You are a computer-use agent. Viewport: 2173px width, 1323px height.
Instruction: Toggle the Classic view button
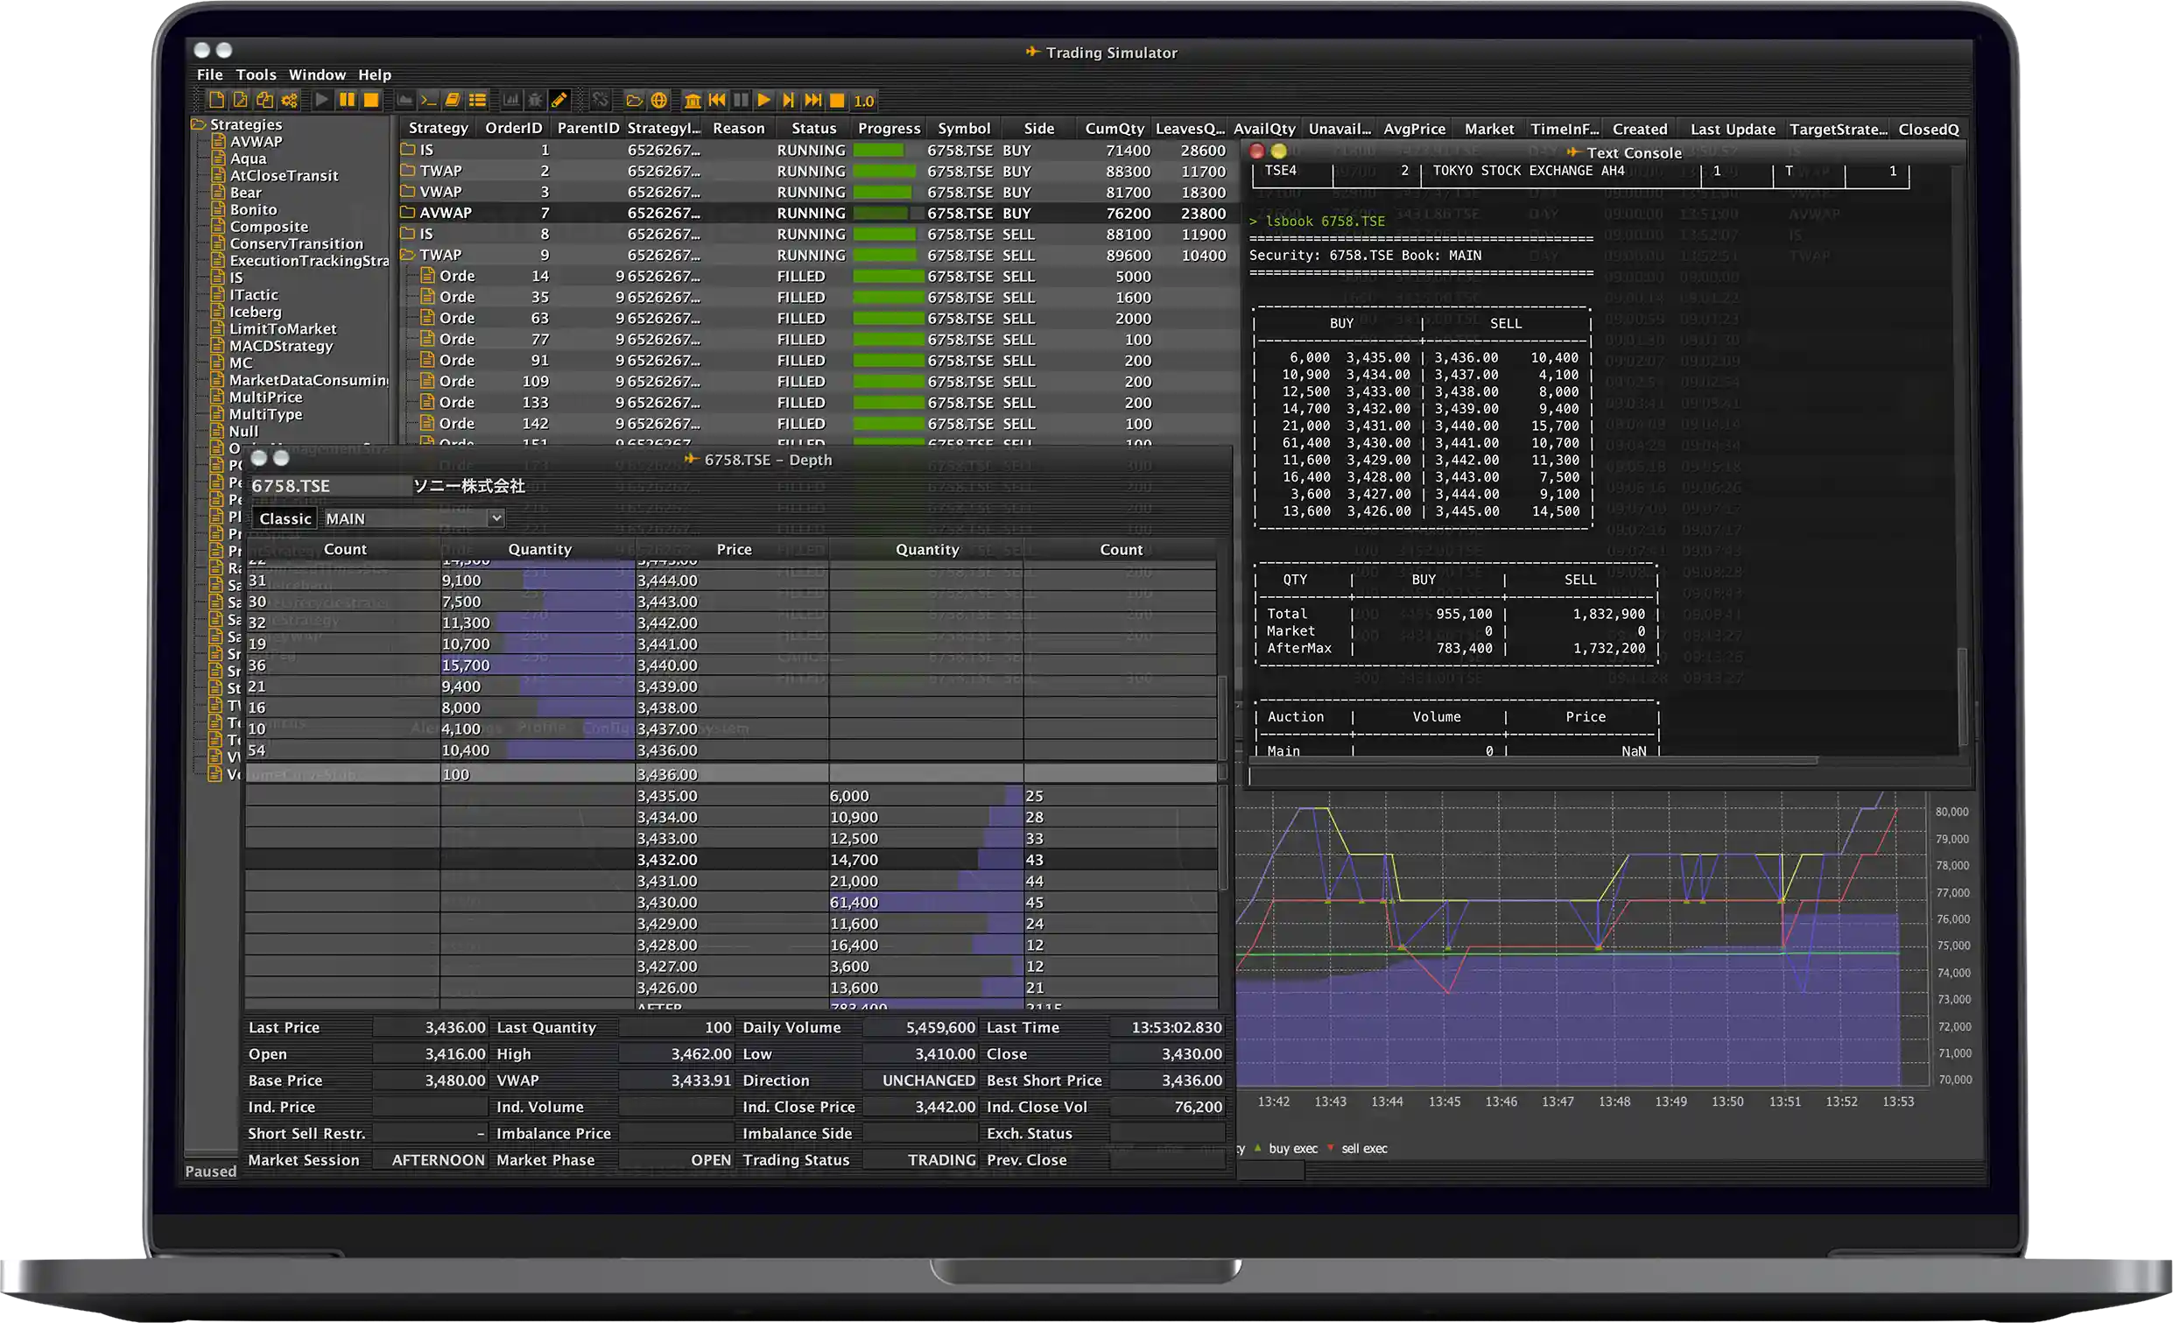pos(285,518)
